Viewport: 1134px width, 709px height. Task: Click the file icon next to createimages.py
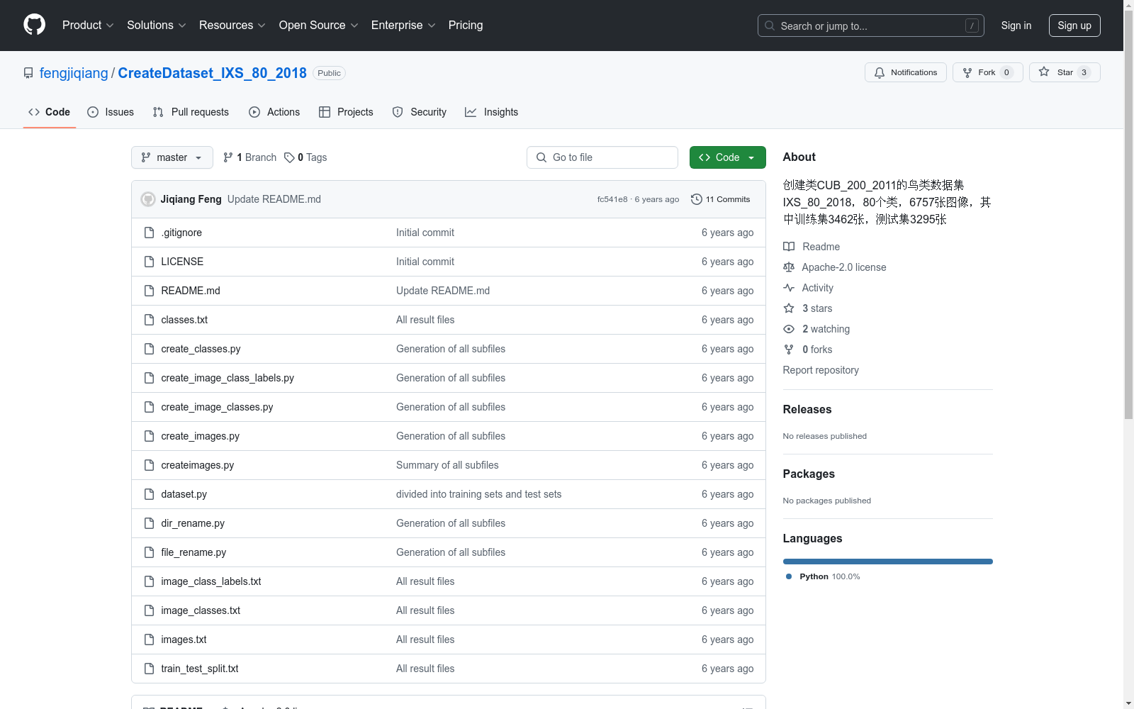click(149, 465)
